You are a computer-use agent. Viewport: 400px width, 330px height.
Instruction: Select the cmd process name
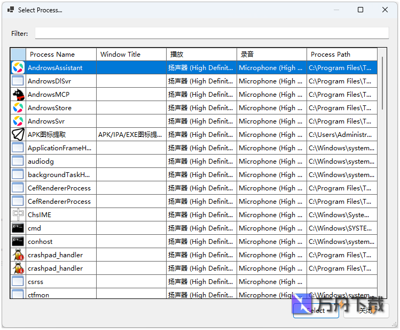[34, 228]
